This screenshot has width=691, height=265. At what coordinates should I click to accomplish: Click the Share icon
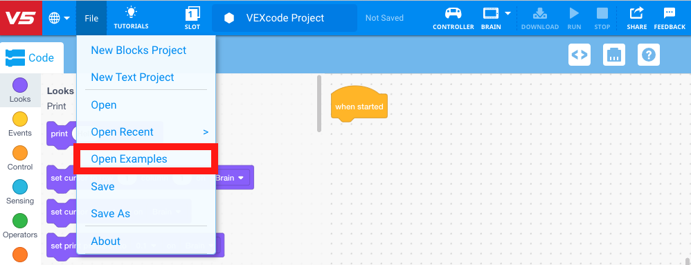[x=637, y=13]
